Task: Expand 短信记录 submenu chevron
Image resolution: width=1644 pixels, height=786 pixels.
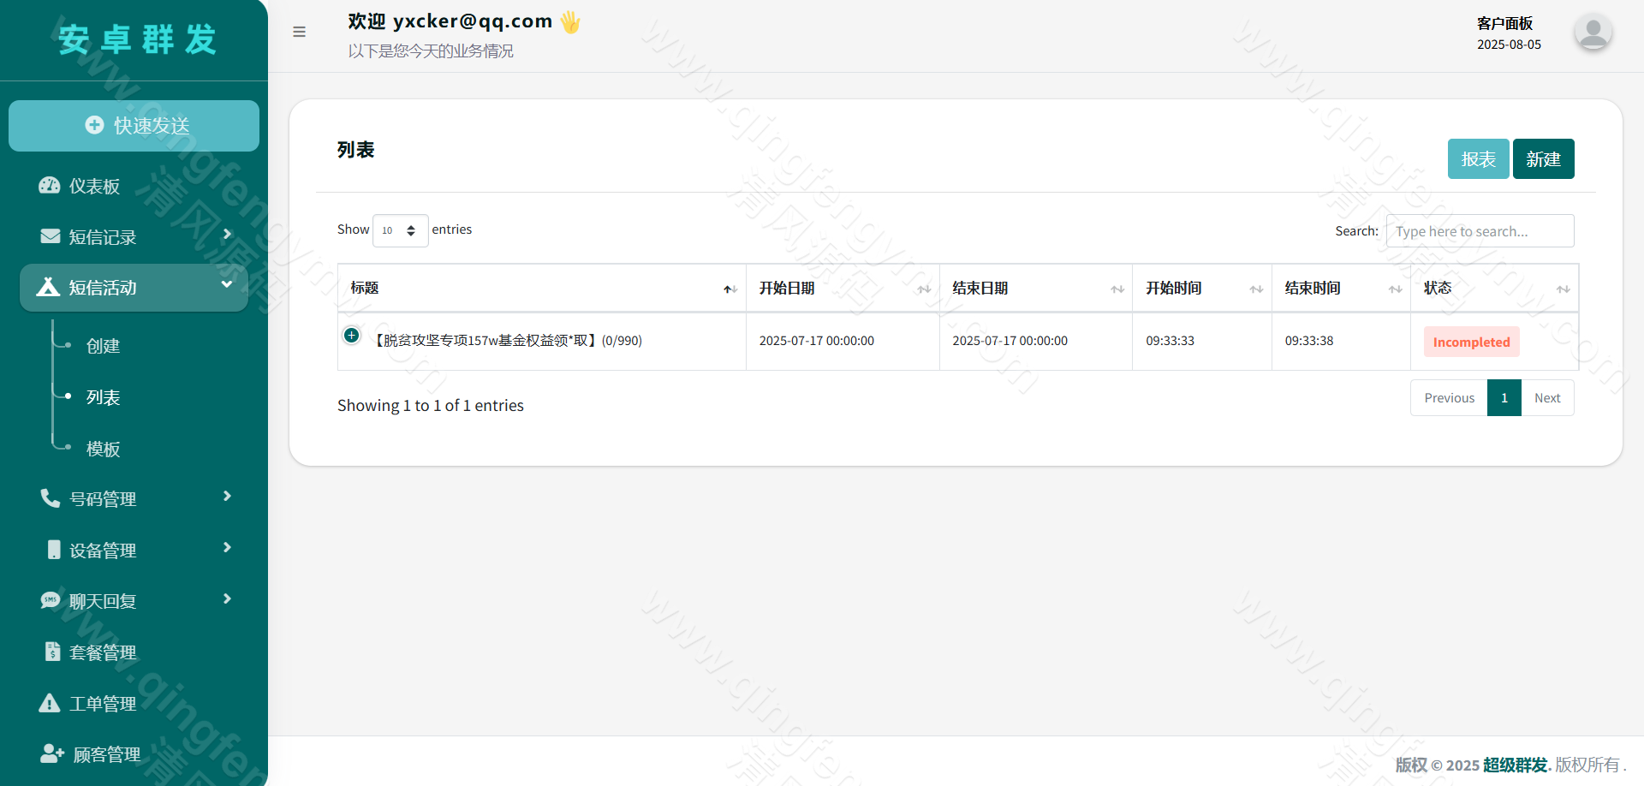Action: click(227, 235)
